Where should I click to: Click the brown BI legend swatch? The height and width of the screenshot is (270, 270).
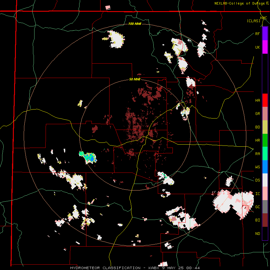(x=265, y=220)
